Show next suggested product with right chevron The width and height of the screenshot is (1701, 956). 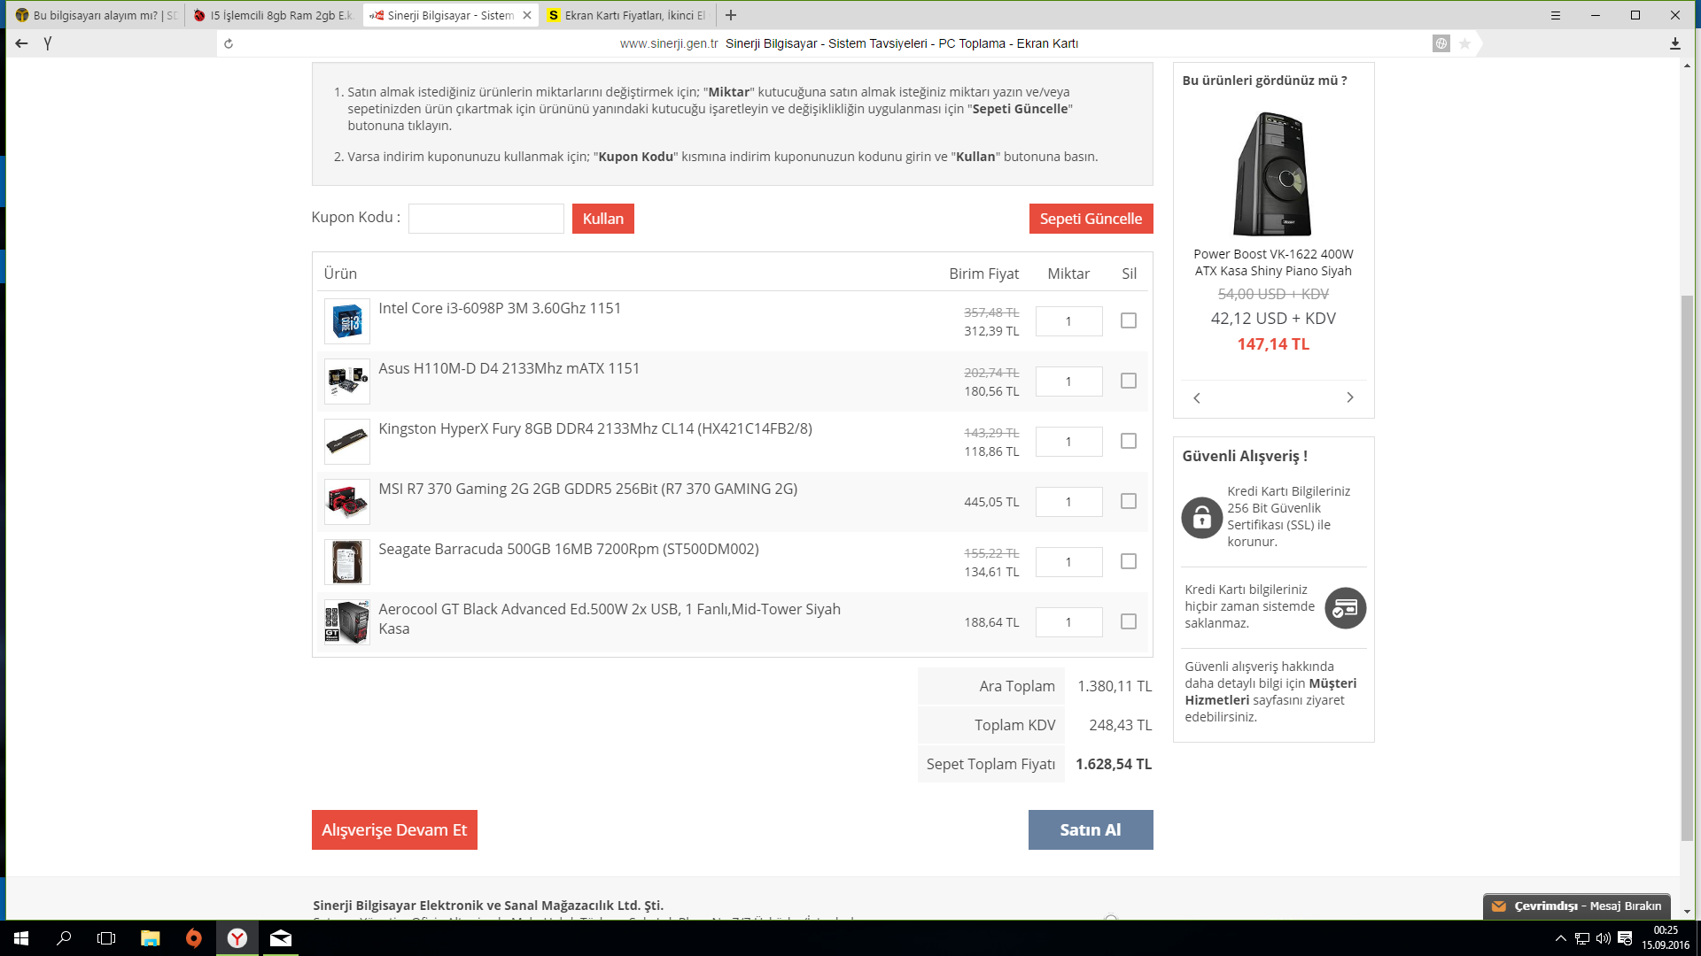(x=1349, y=397)
